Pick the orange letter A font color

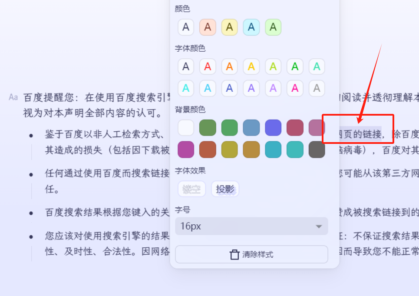pos(229,67)
